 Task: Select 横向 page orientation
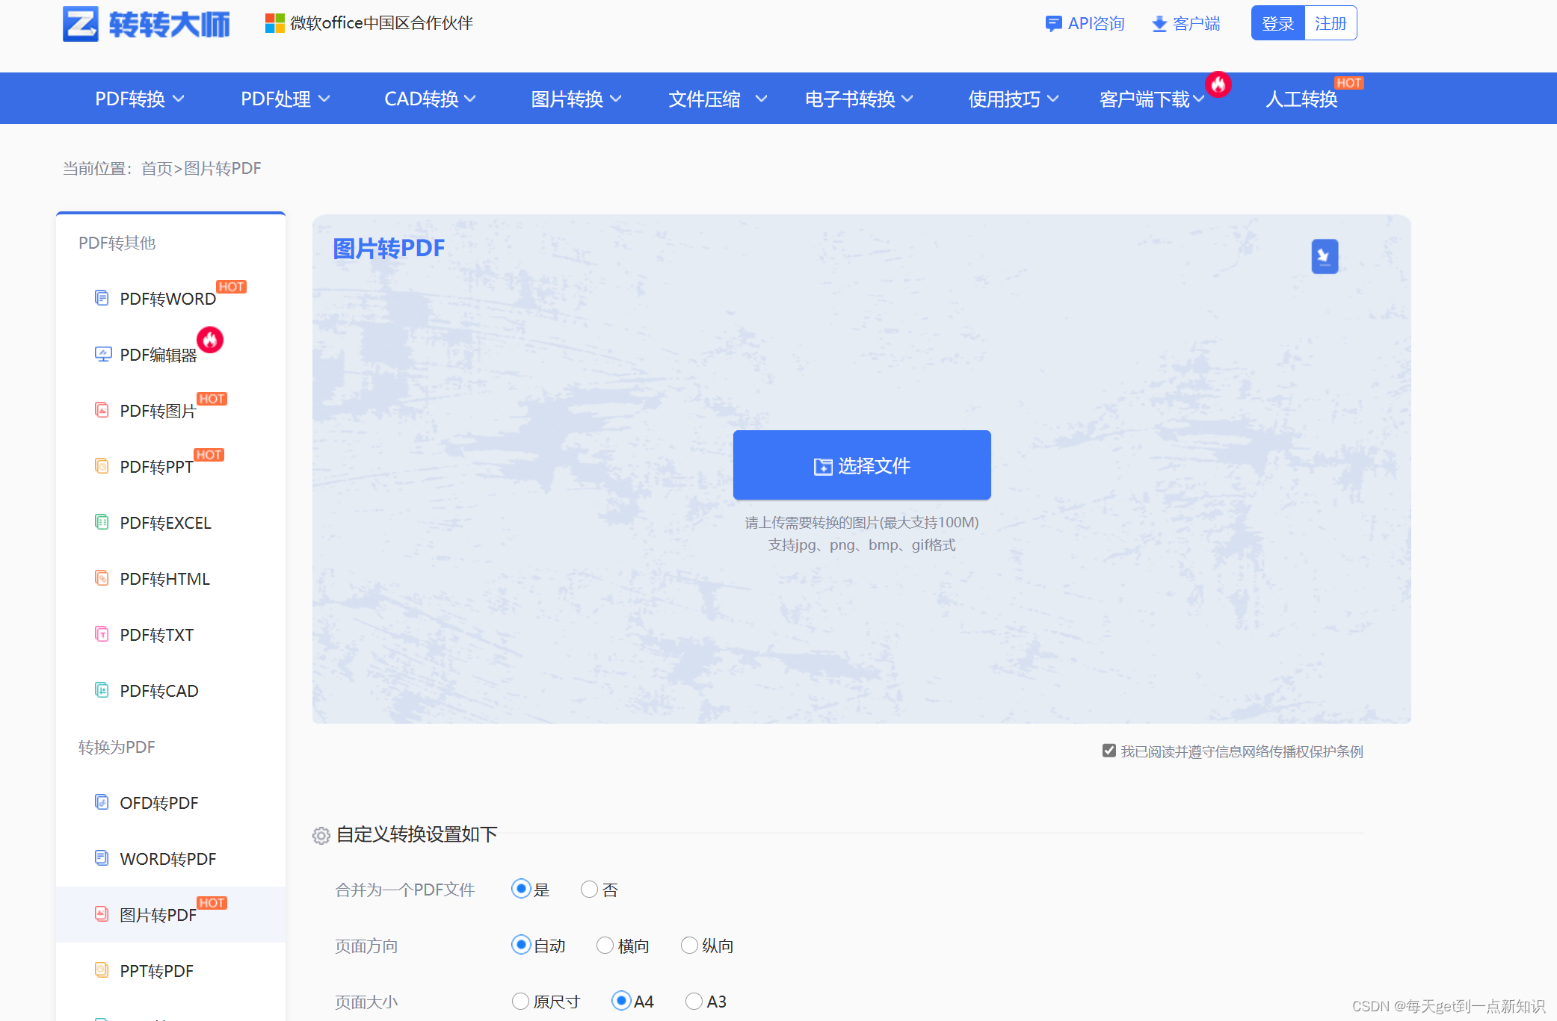point(605,946)
